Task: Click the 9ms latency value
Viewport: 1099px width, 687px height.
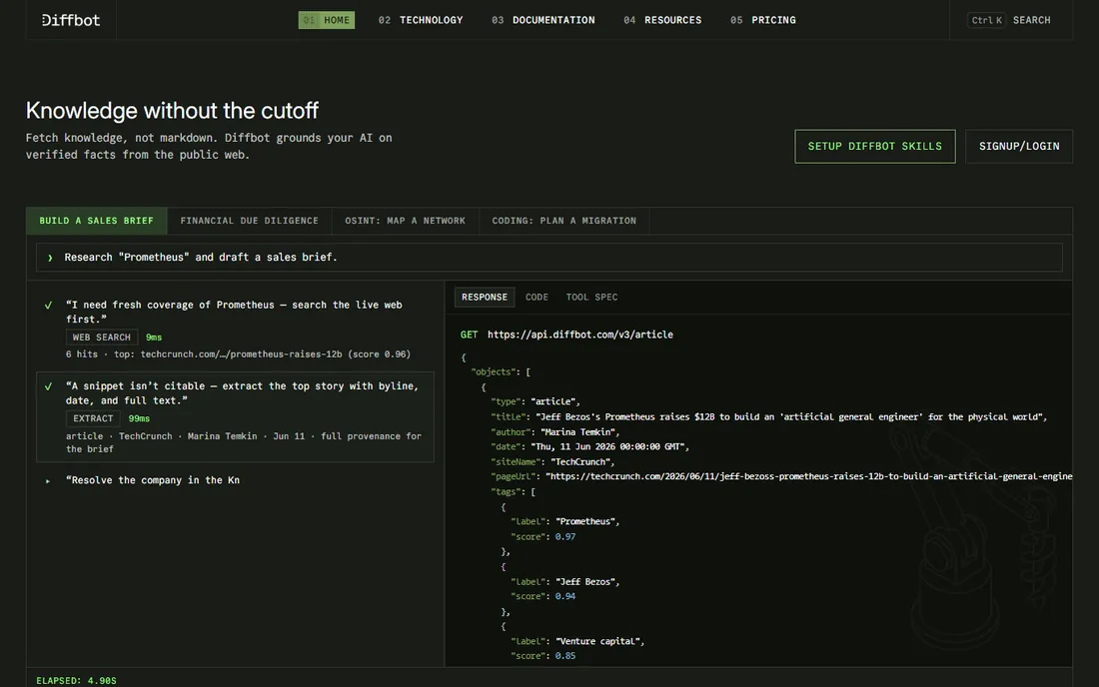Action: [154, 338]
